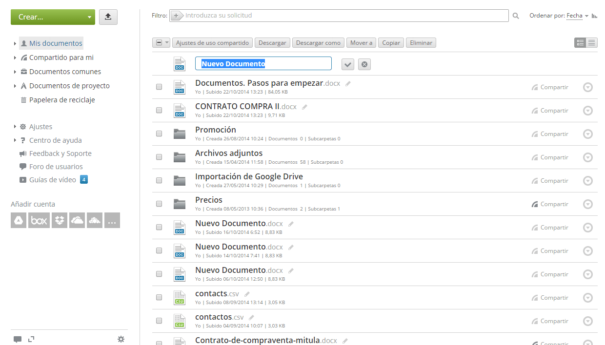Expand Documentos comunes tree
Screen dimensions: 605x345
pyautogui.click(x=15, y=72)
